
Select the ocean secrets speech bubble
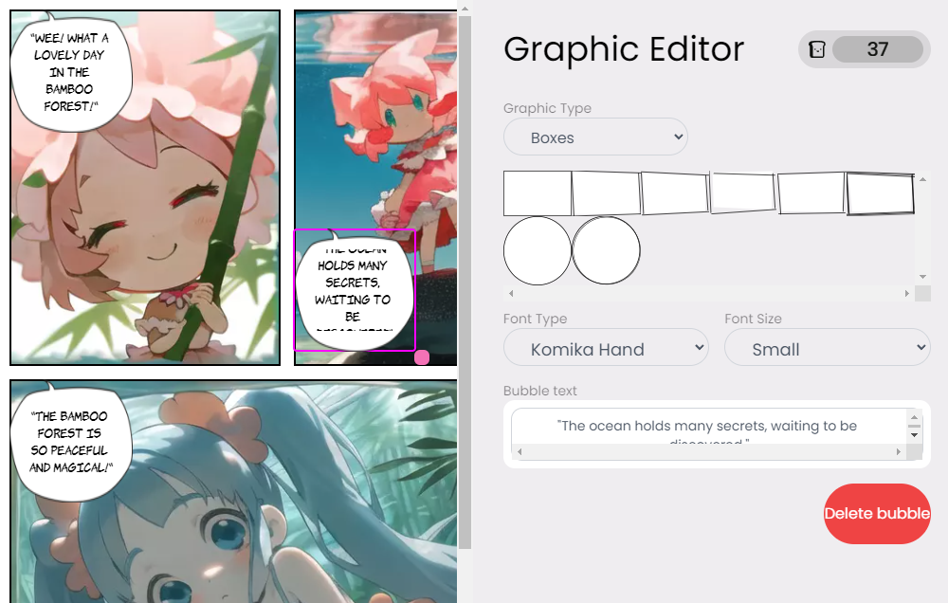(x=353, y=290)
